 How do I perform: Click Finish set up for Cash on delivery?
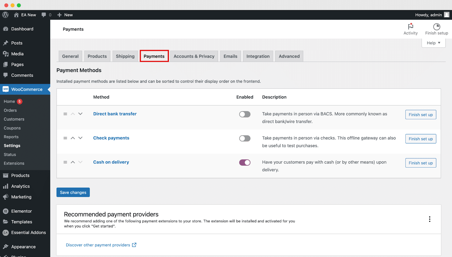tap(421, 163)
